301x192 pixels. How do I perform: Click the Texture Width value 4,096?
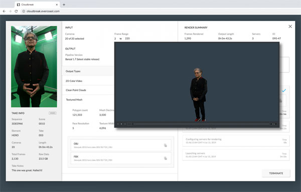point(102,128)
